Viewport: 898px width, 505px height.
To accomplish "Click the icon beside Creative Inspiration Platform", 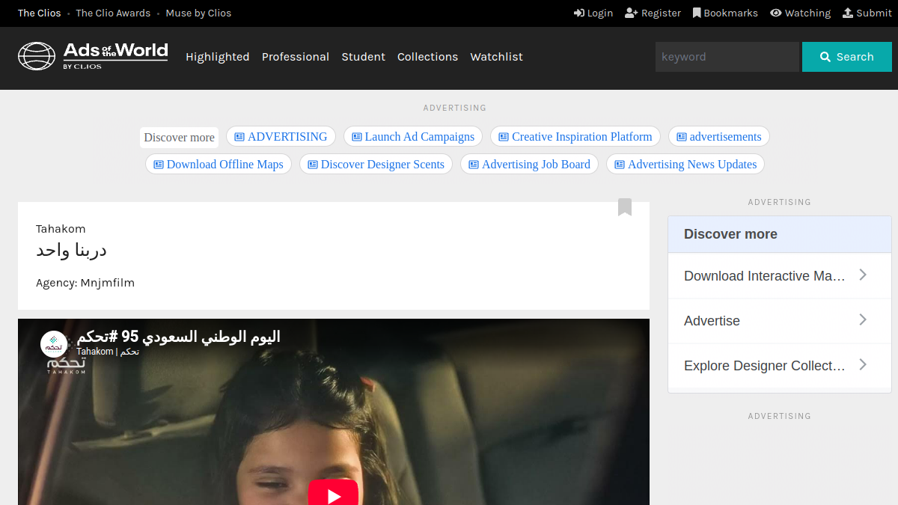I will [504, 137].
